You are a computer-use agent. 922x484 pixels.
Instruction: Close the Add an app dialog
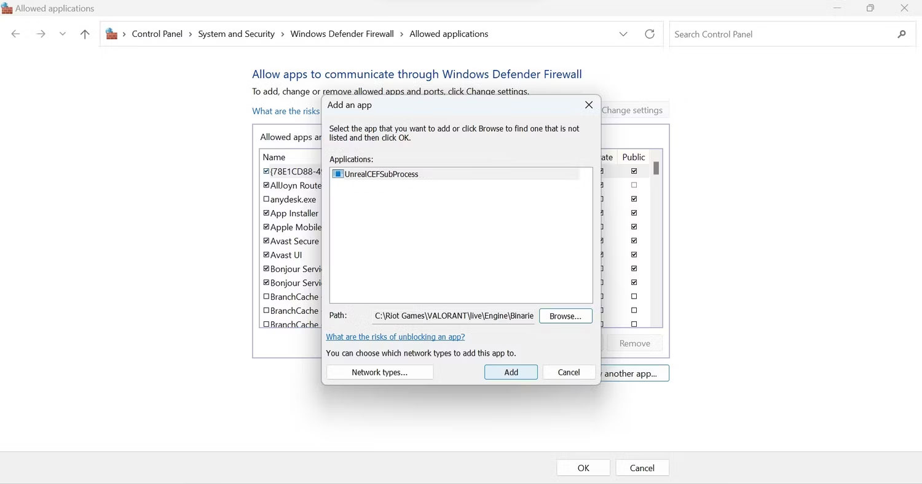pos(589,105)
